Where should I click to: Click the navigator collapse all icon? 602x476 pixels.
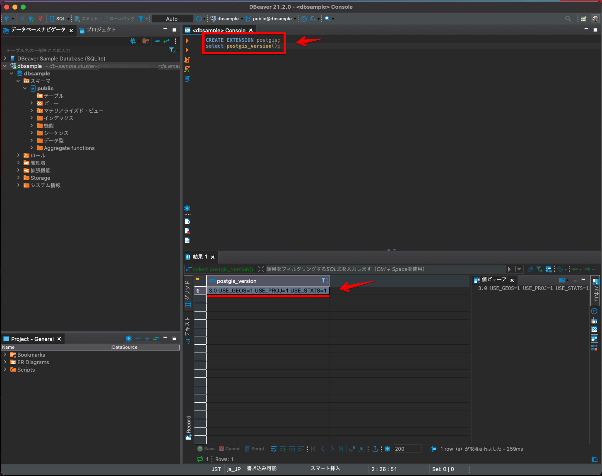[x=157, y=41]
